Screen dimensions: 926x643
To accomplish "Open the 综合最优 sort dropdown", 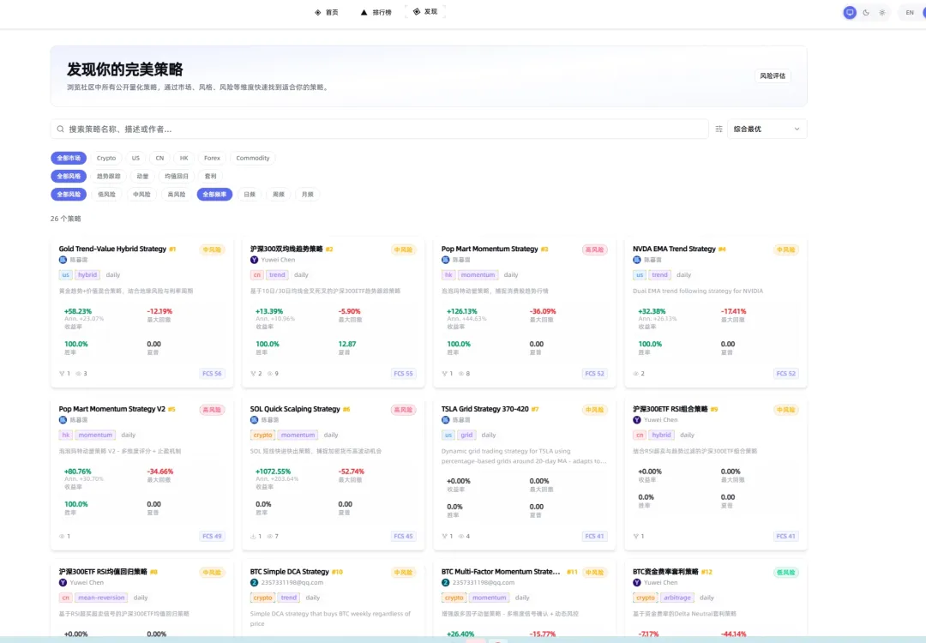I will (765, 128).
